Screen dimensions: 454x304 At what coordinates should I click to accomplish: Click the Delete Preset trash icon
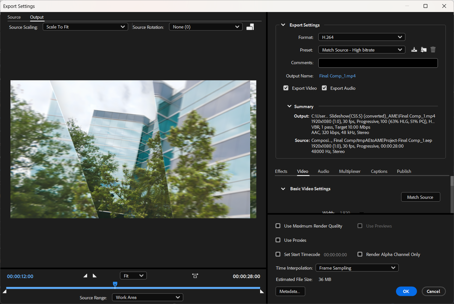[433, 49]
